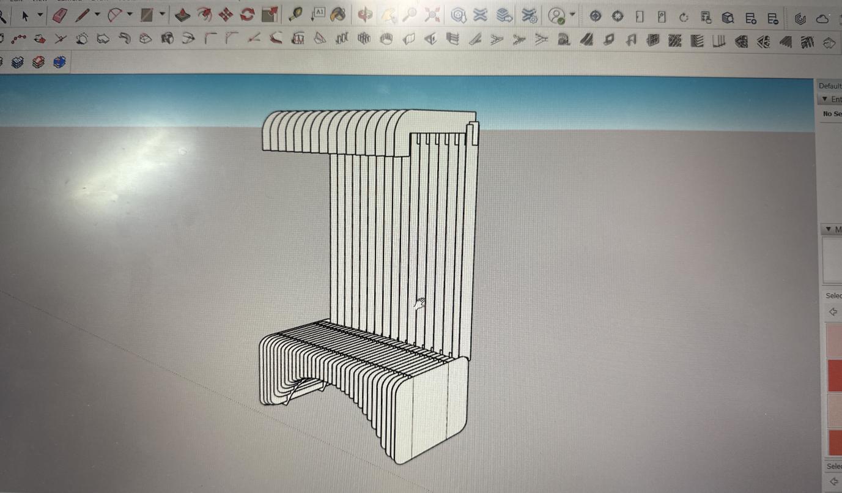
Task: Click the upper material back arrow
Action: click(x=832, y=312)
